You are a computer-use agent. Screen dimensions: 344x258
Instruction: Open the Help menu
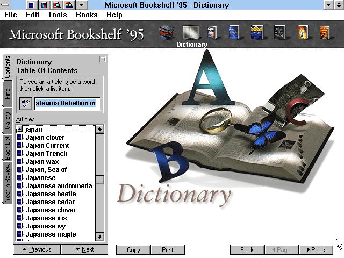(x=114, y=15)
